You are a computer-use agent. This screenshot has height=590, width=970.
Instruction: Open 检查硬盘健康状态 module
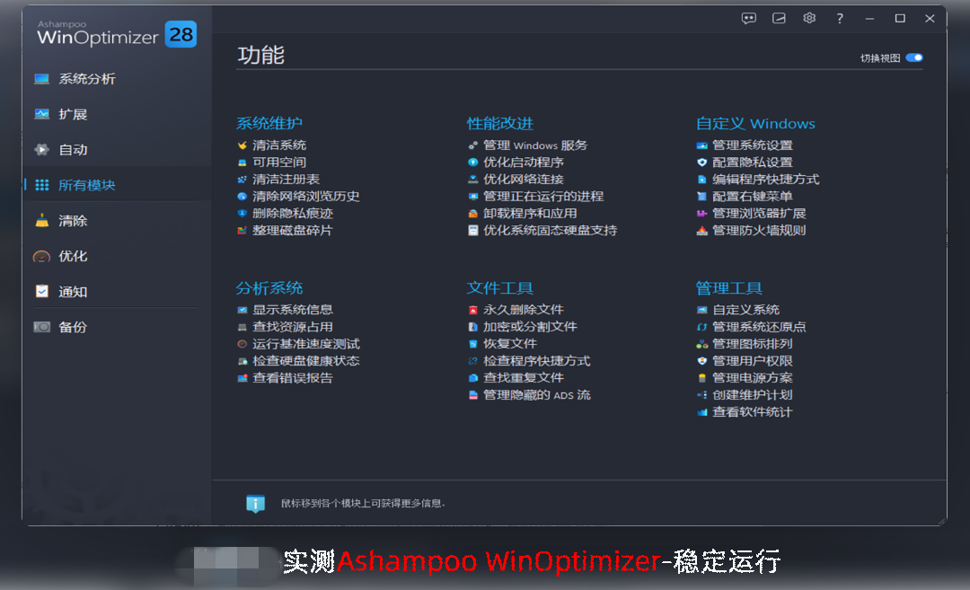pyautogui.click(x=305, y=361)
